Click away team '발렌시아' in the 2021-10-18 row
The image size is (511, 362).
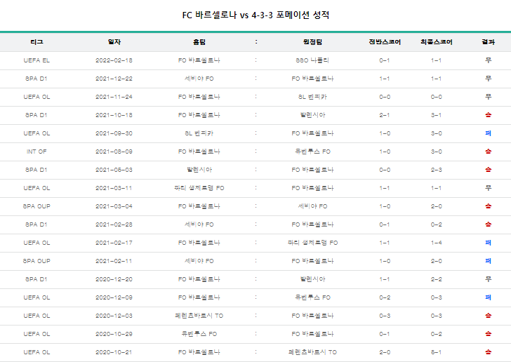(x=312, y=115)
